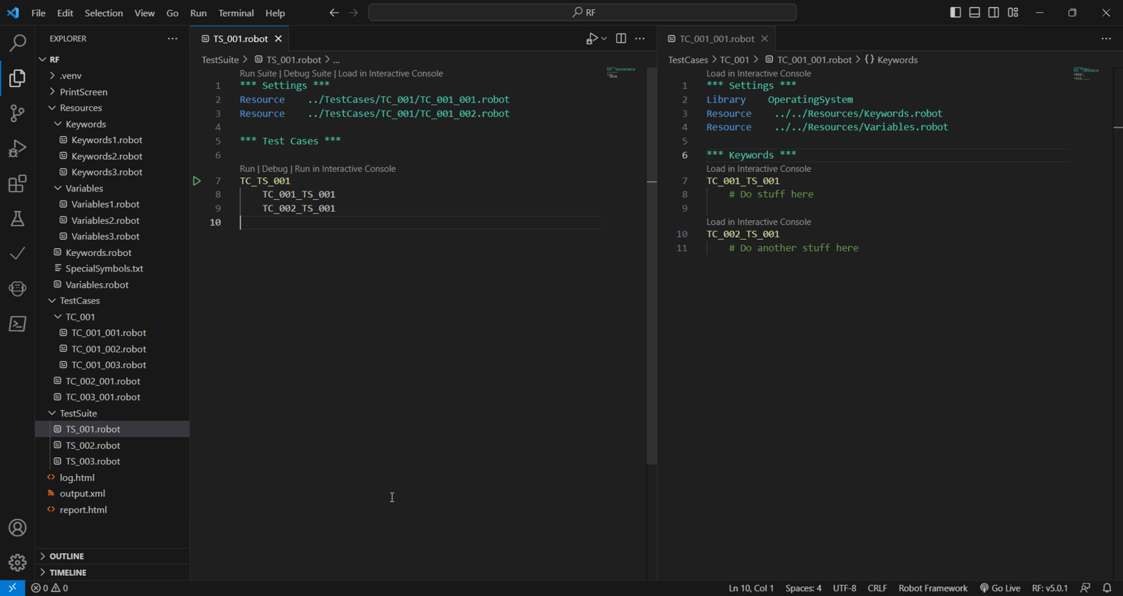
Task: Open the run dropdown arrow in editor toolbar
Action: point(604,39)
